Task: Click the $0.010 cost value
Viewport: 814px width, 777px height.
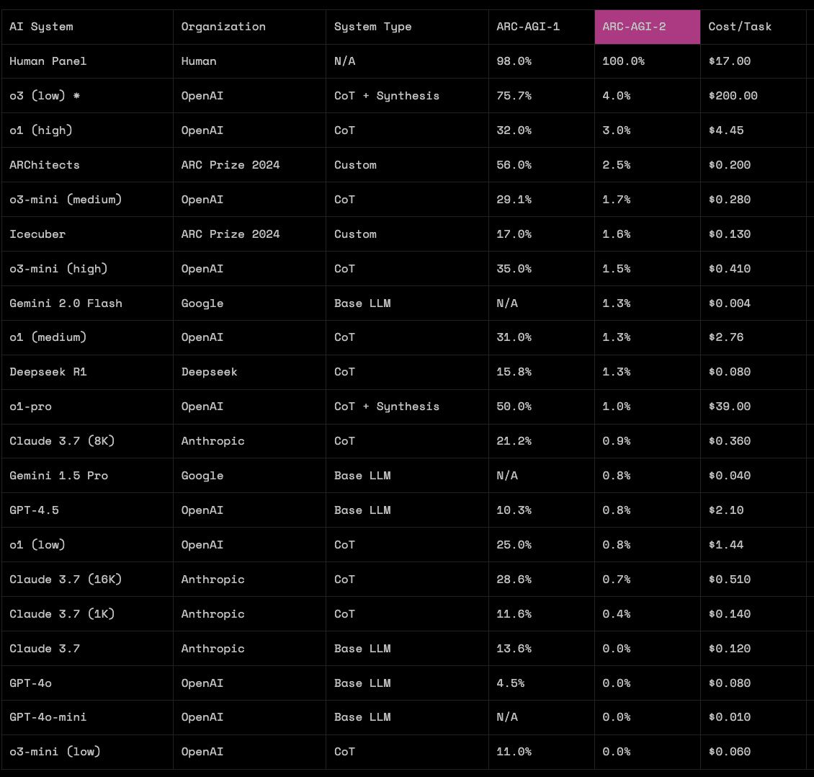Action: pos(730,716)
